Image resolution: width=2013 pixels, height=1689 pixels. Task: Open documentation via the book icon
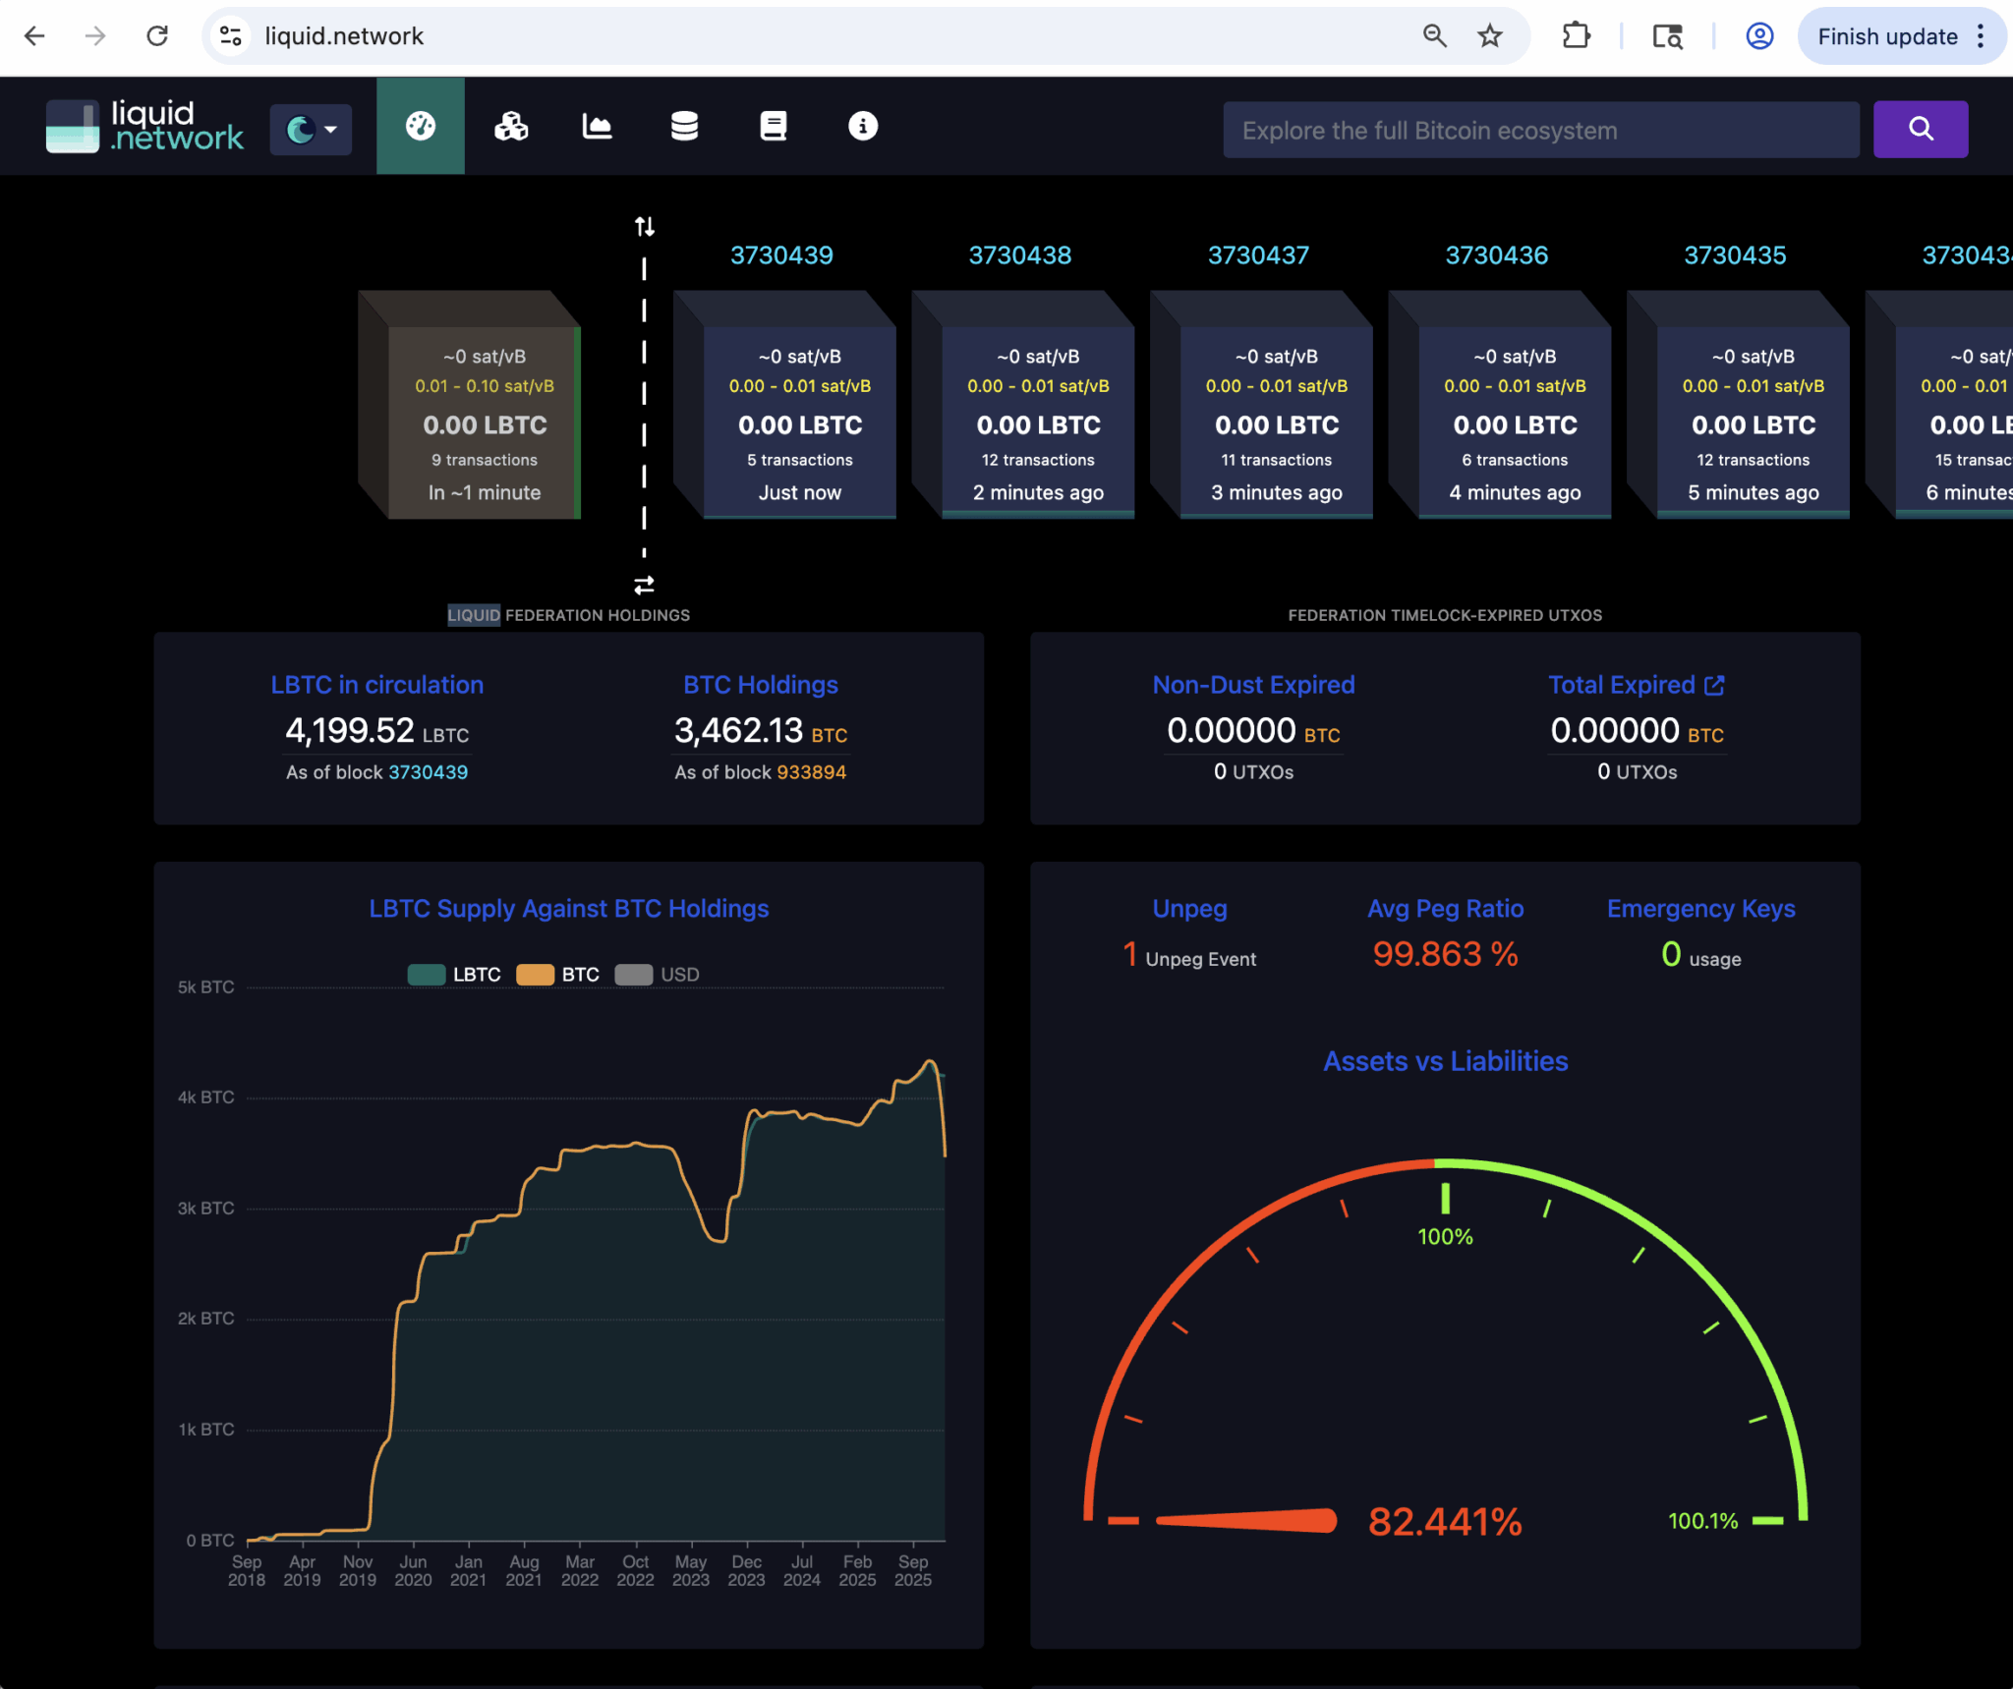click(x=773, y=126)
